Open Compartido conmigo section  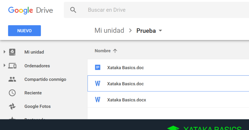(x=45, y=79)
